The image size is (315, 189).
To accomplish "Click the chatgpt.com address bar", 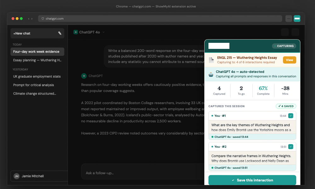I will (x=160, y=19).
